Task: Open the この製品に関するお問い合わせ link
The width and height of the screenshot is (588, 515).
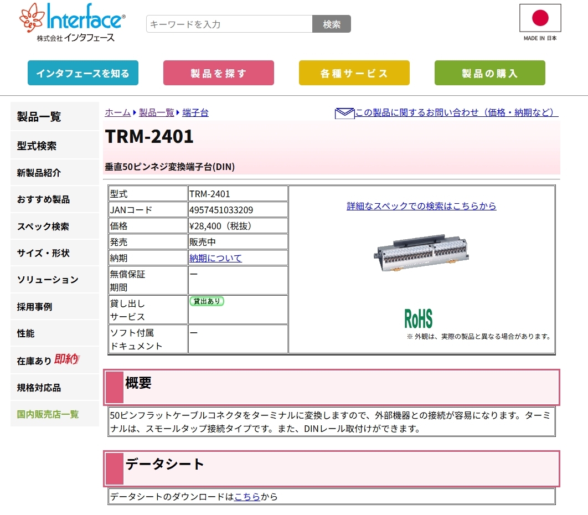Action: coord(456,112)
